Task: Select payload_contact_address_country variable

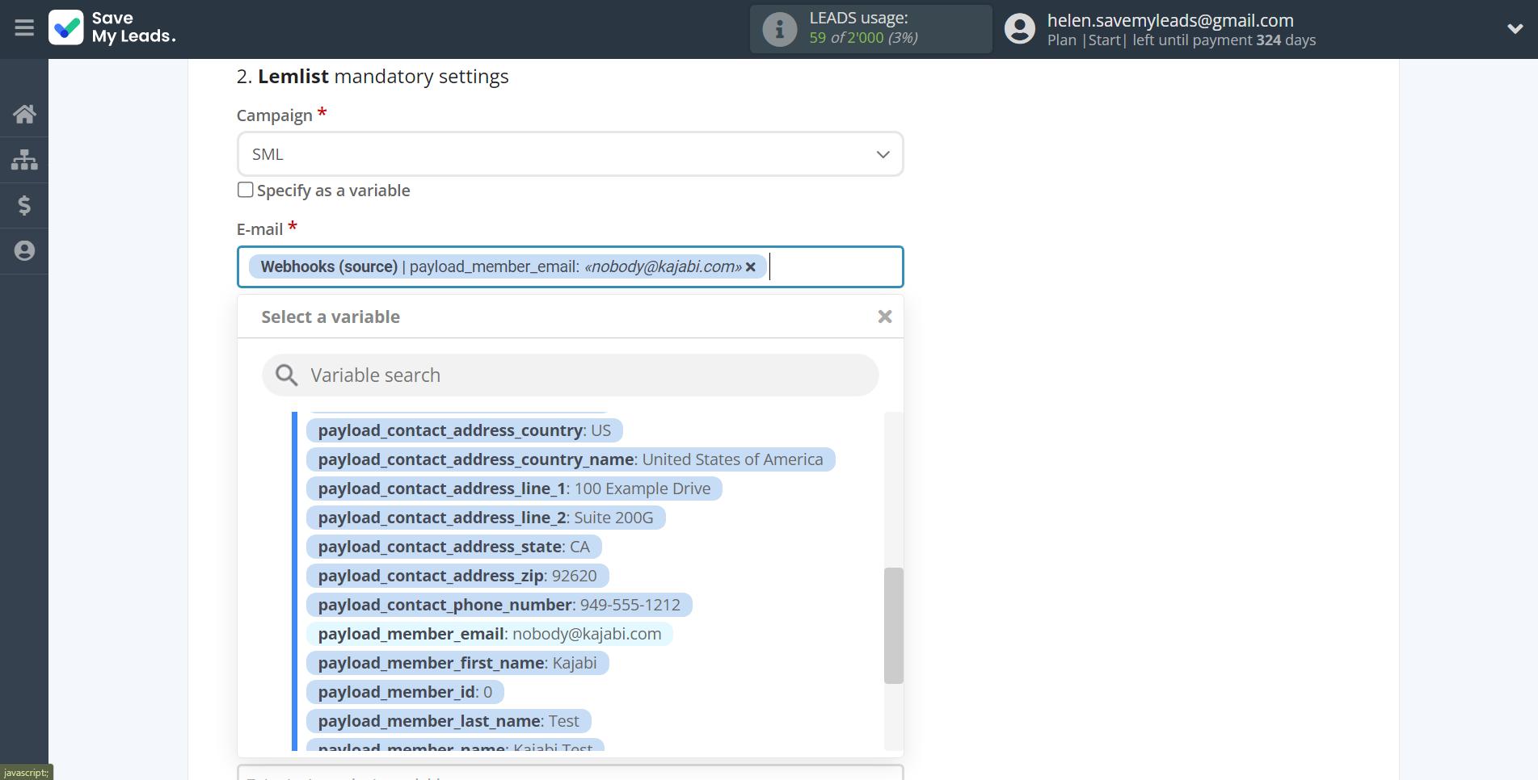Action: (x=465, y=430)
